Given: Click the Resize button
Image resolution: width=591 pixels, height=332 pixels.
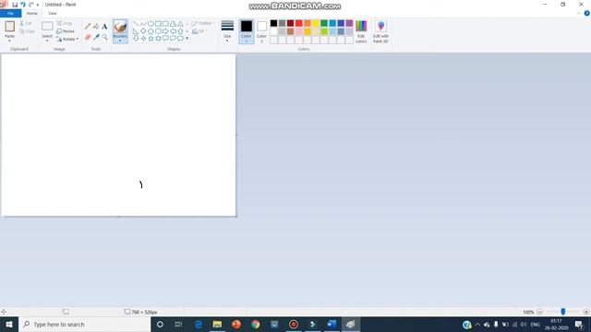Looking at the screenshot, I should coord(66,31).
